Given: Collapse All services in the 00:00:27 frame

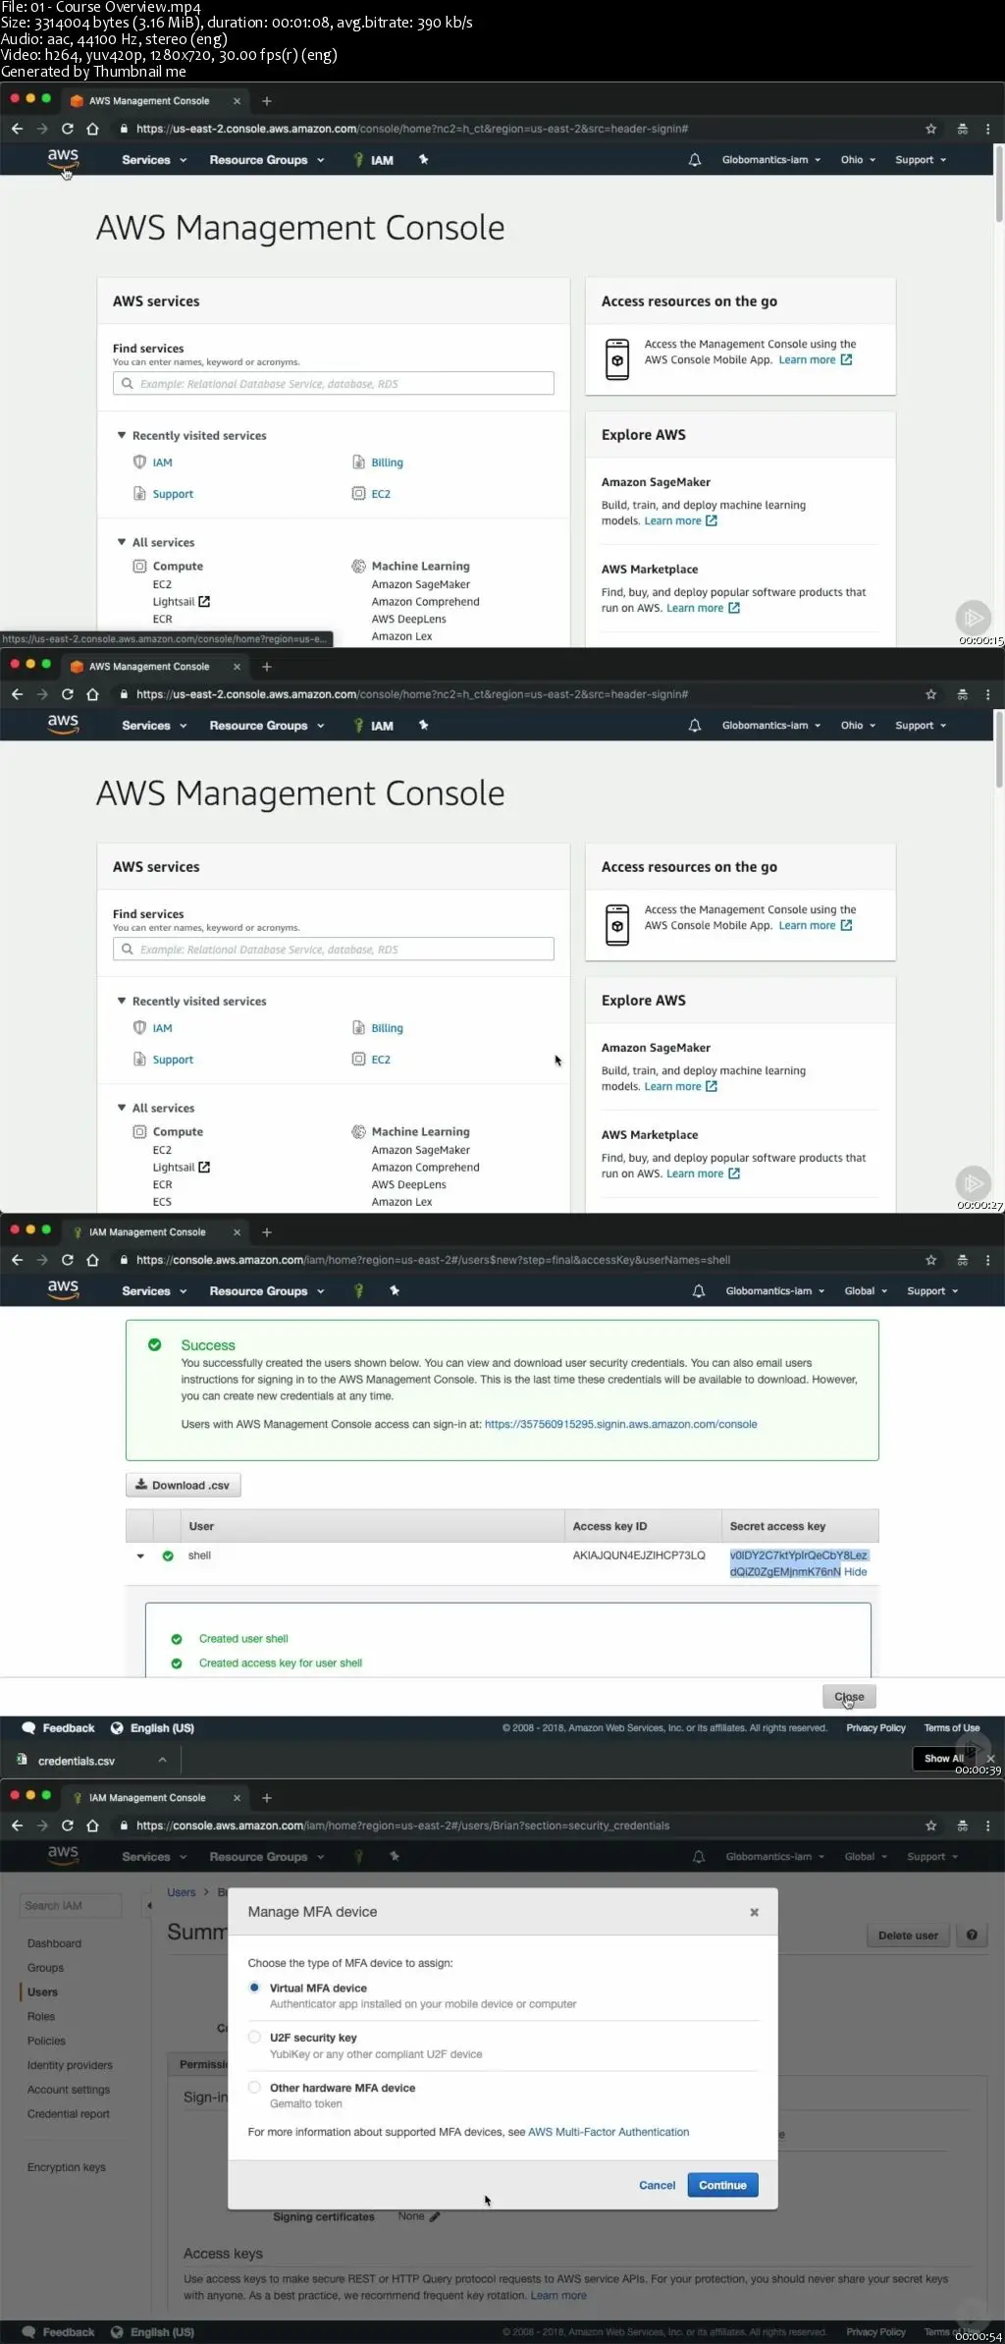Looking at the screenshot, I should click(x=122, y=1108).
